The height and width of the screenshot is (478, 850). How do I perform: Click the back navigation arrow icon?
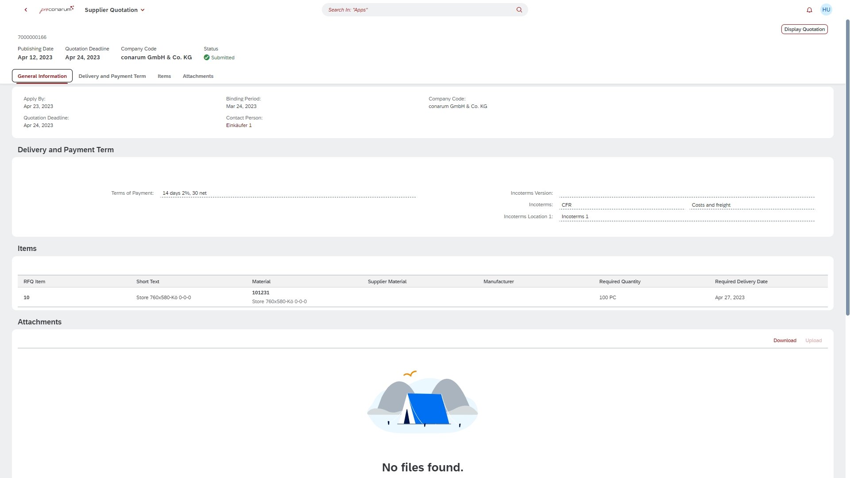[26, 10]
